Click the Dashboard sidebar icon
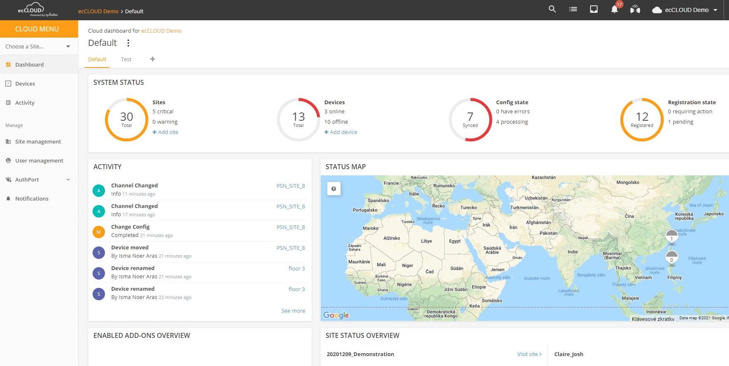 [8, 65]
